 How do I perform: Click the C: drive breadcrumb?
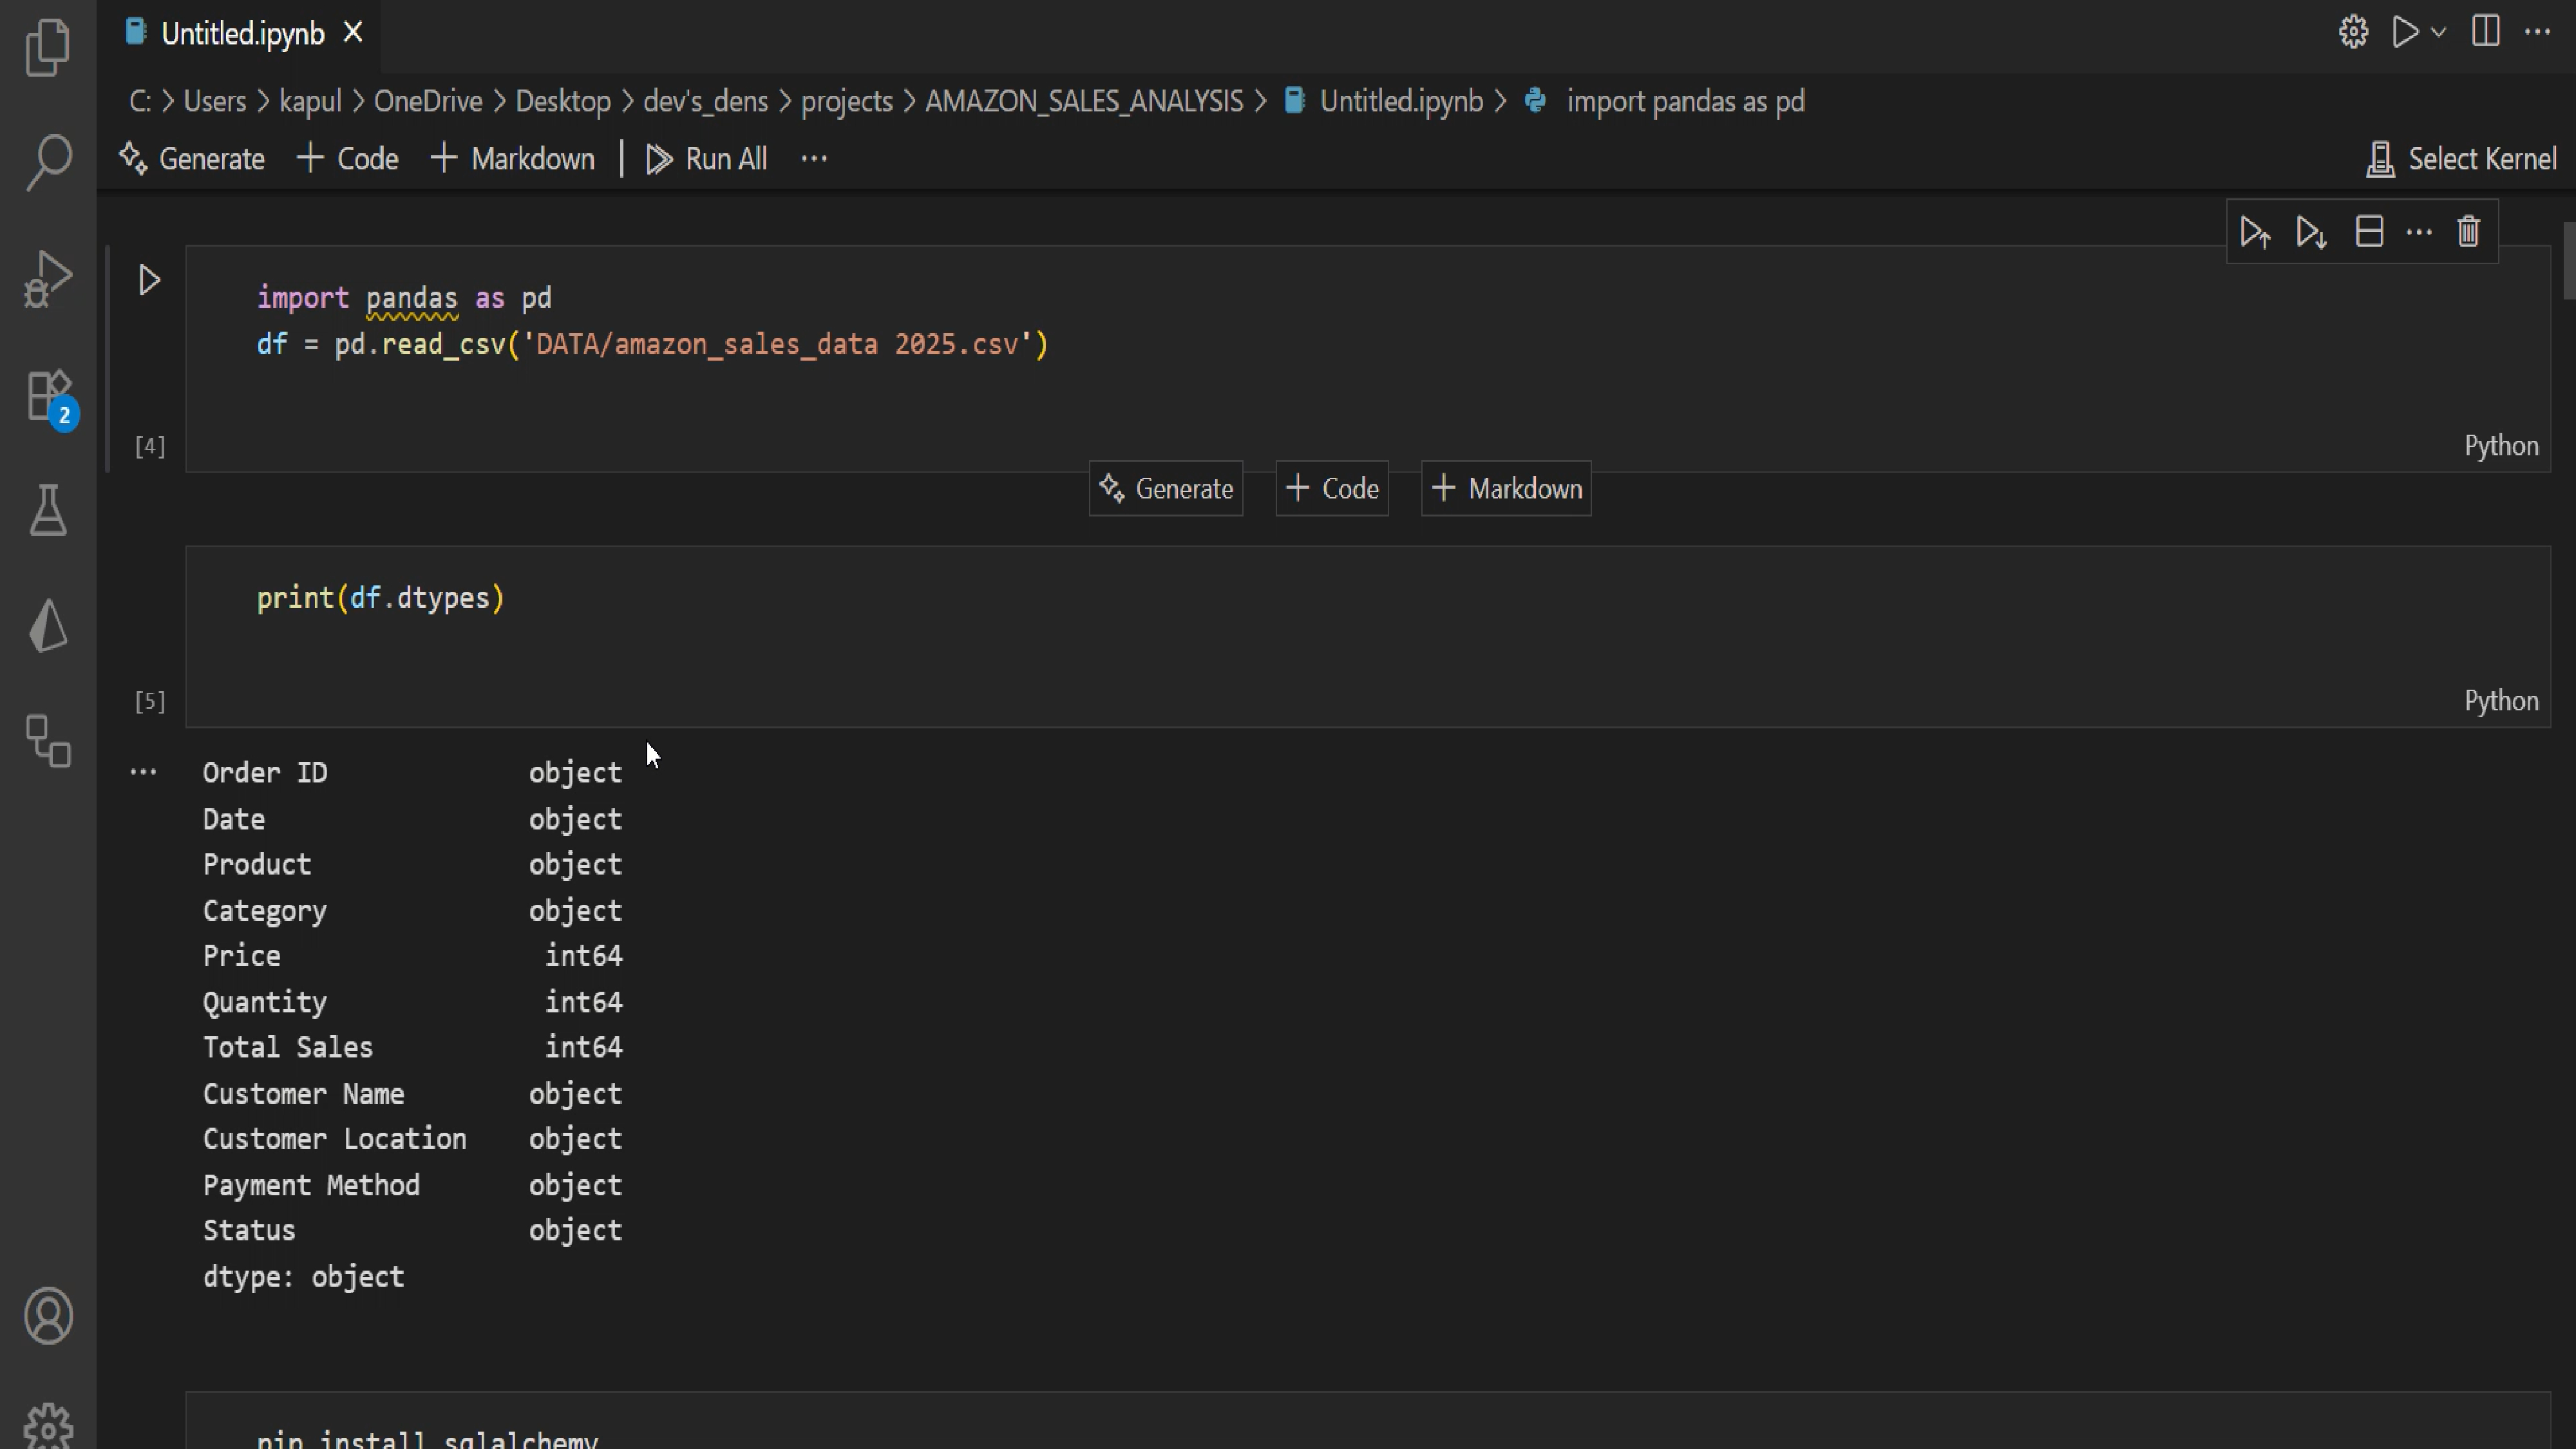139,101
